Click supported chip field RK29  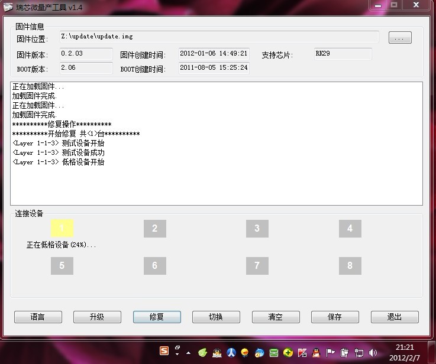343,54
